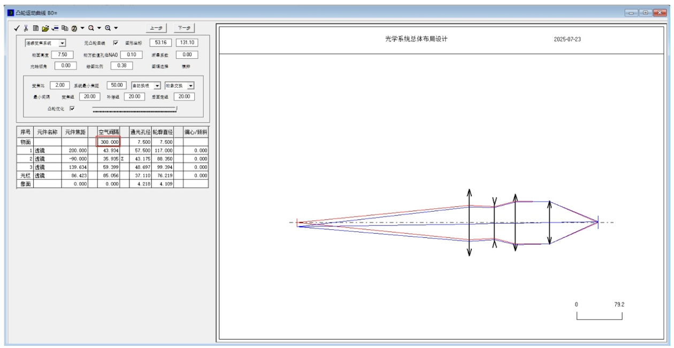Toggle the 凸轮优化 checkbox
674x348 pixels.
tap(72, 109)
